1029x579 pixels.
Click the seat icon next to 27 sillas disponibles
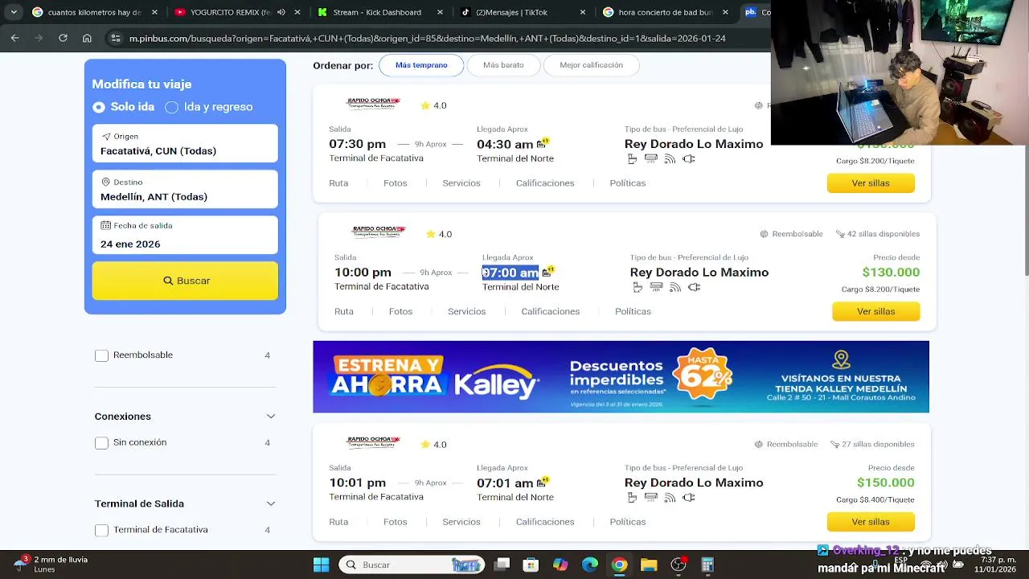pos(834,444)
